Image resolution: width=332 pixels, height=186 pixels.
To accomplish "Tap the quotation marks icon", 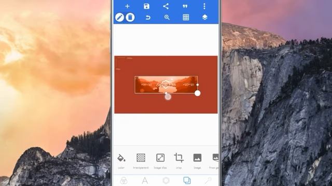I will click(185, 6).
